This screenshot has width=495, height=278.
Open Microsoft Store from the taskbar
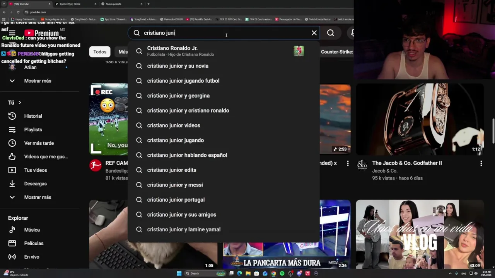pyautogui.click(x=256, y=273)
